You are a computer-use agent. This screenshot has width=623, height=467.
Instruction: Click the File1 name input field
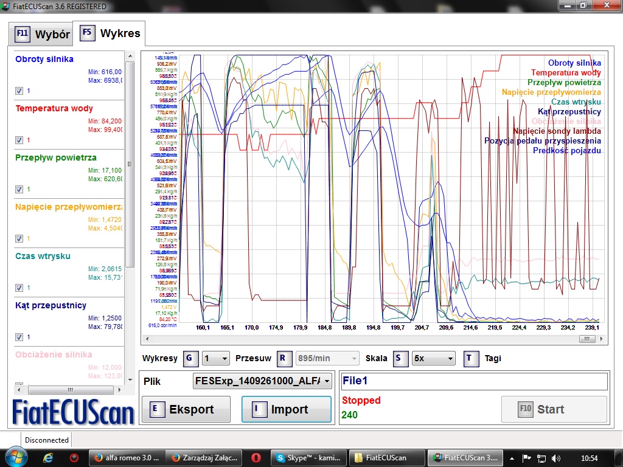474,381
